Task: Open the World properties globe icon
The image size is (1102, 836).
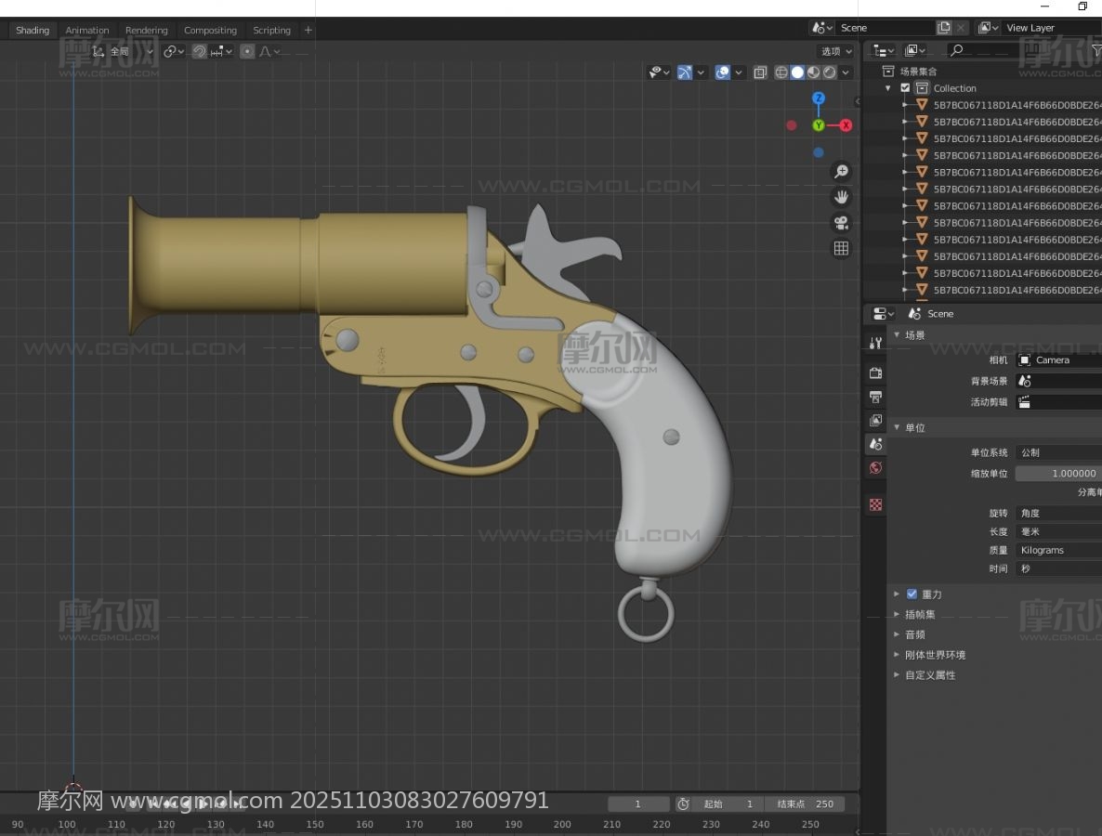Action: [875, 468]
